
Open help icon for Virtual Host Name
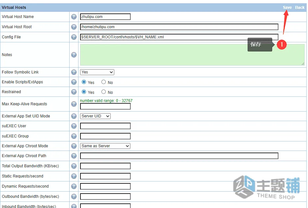tap(74, 17)
